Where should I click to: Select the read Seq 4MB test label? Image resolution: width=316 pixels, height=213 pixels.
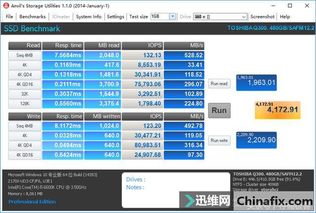pos(24,55)
